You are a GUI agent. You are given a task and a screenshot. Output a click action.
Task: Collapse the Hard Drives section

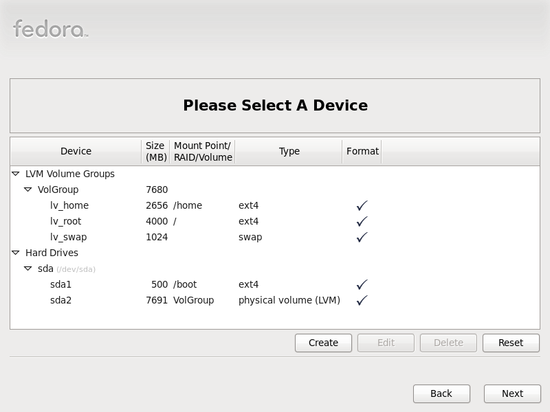pyautogui.click(x=16, y=253)
